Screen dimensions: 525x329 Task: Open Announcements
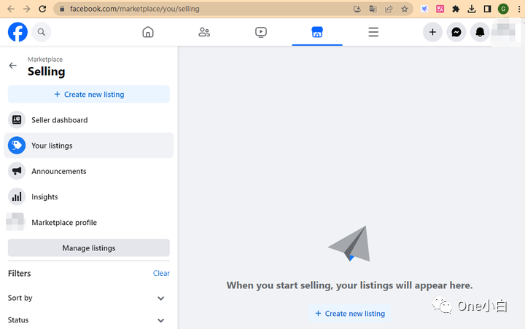pos(89,171)
